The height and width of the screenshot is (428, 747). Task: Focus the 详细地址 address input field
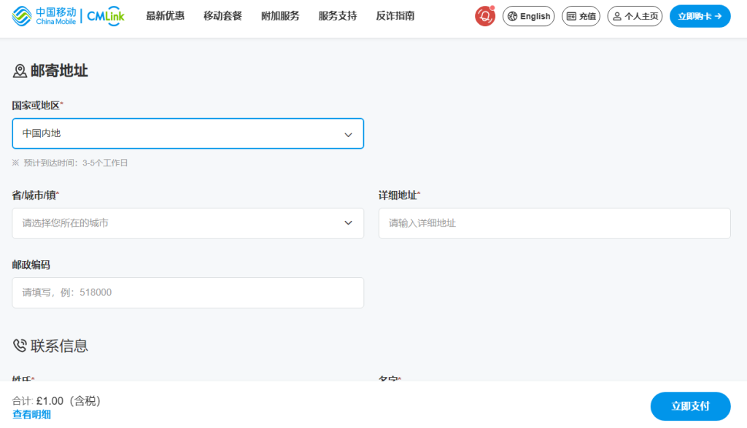pos(554,223)
